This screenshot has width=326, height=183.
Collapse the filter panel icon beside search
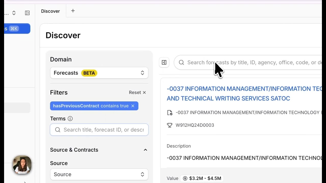click(164, 63)
